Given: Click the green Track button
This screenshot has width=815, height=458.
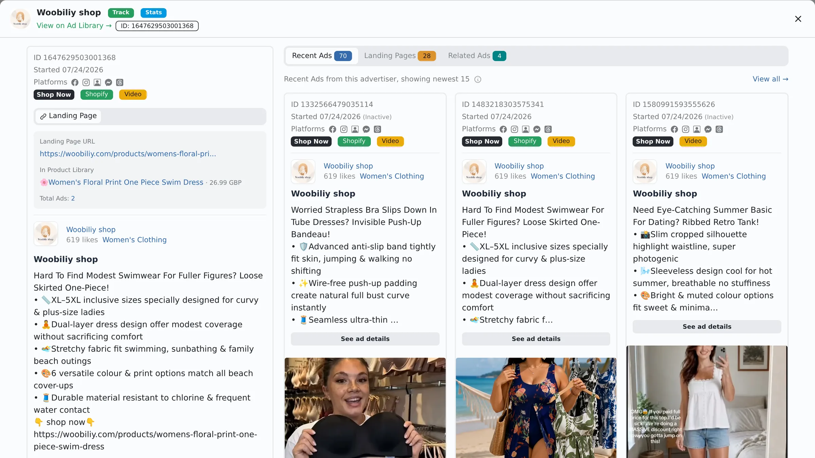Looking at the screenshot, I should [x=121, y=13].
